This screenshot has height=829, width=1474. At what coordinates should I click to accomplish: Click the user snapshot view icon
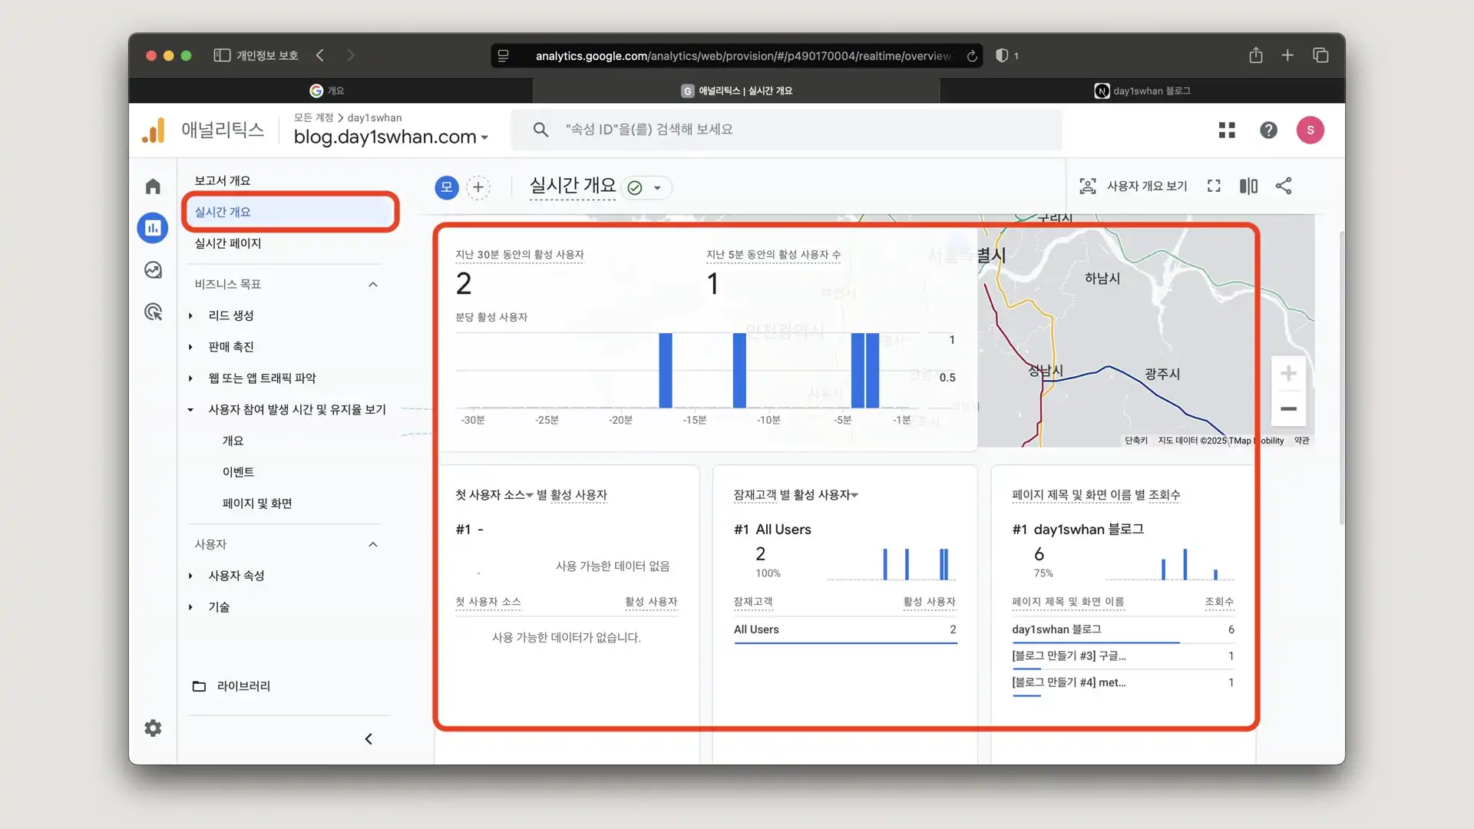(x=1087, y=186)
